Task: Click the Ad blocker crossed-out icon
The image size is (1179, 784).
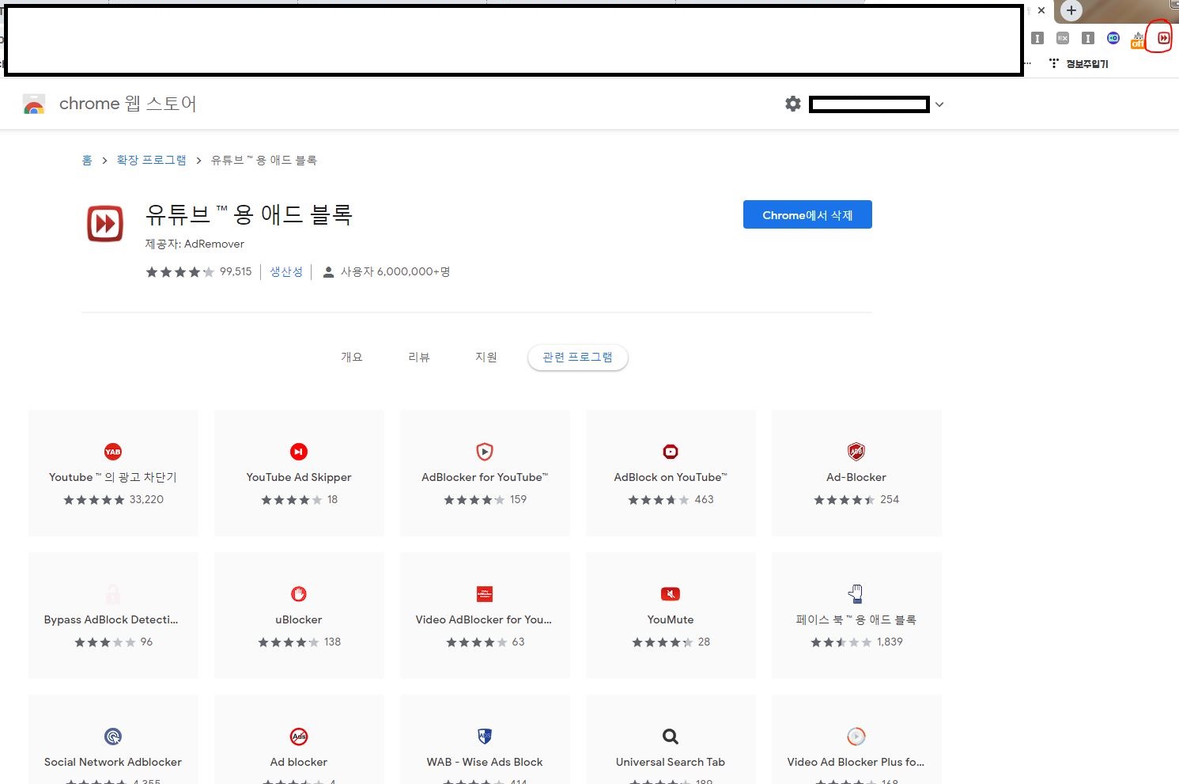Action: click(299, 737)
